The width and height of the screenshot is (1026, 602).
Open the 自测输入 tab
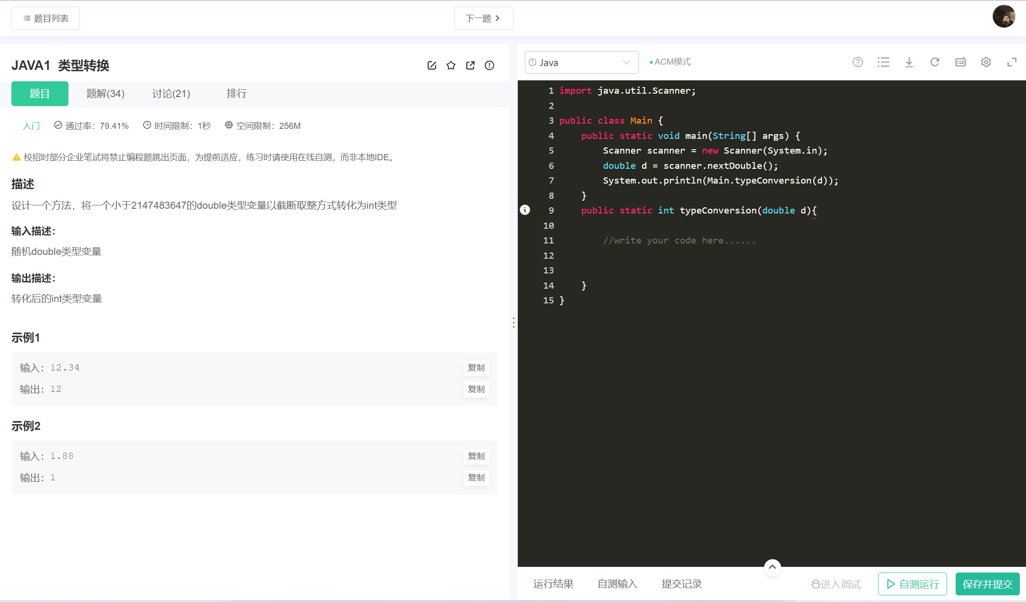(618, 584)
